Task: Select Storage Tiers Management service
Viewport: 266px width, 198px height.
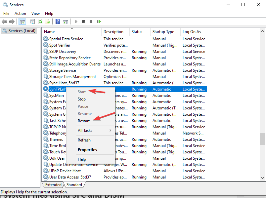Action: (125, 77)
